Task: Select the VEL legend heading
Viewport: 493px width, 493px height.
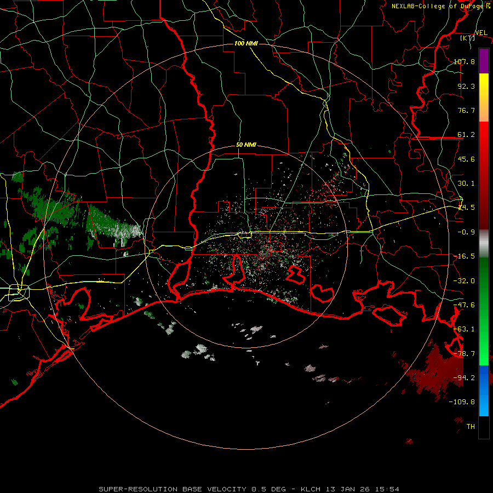Action: 481,33
